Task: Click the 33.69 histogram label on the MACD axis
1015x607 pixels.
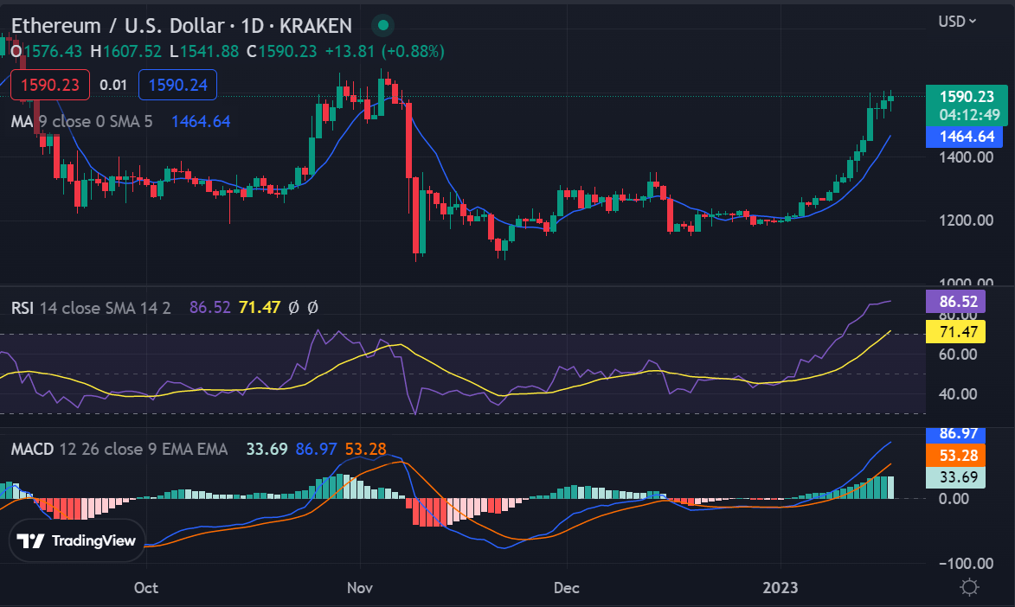Action: click(955, 477)
